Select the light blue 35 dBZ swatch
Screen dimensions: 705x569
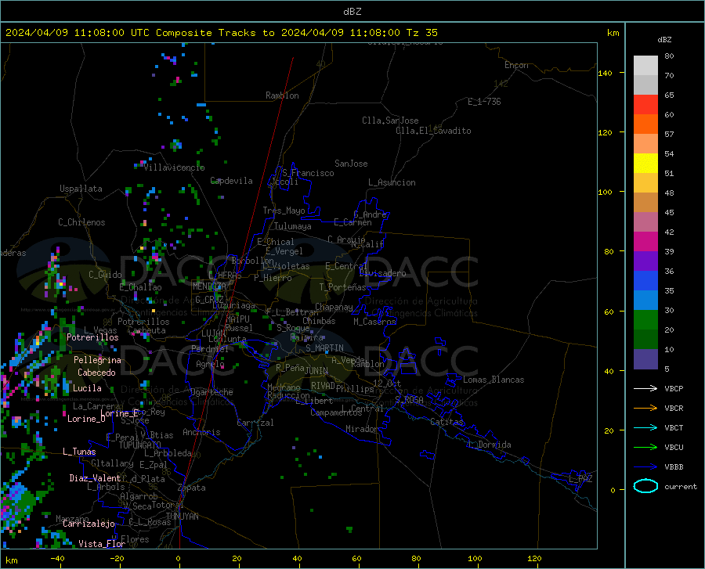coord(645,301)
